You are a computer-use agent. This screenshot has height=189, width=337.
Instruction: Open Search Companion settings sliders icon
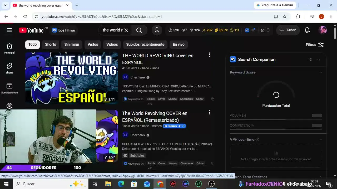[310, 60]
